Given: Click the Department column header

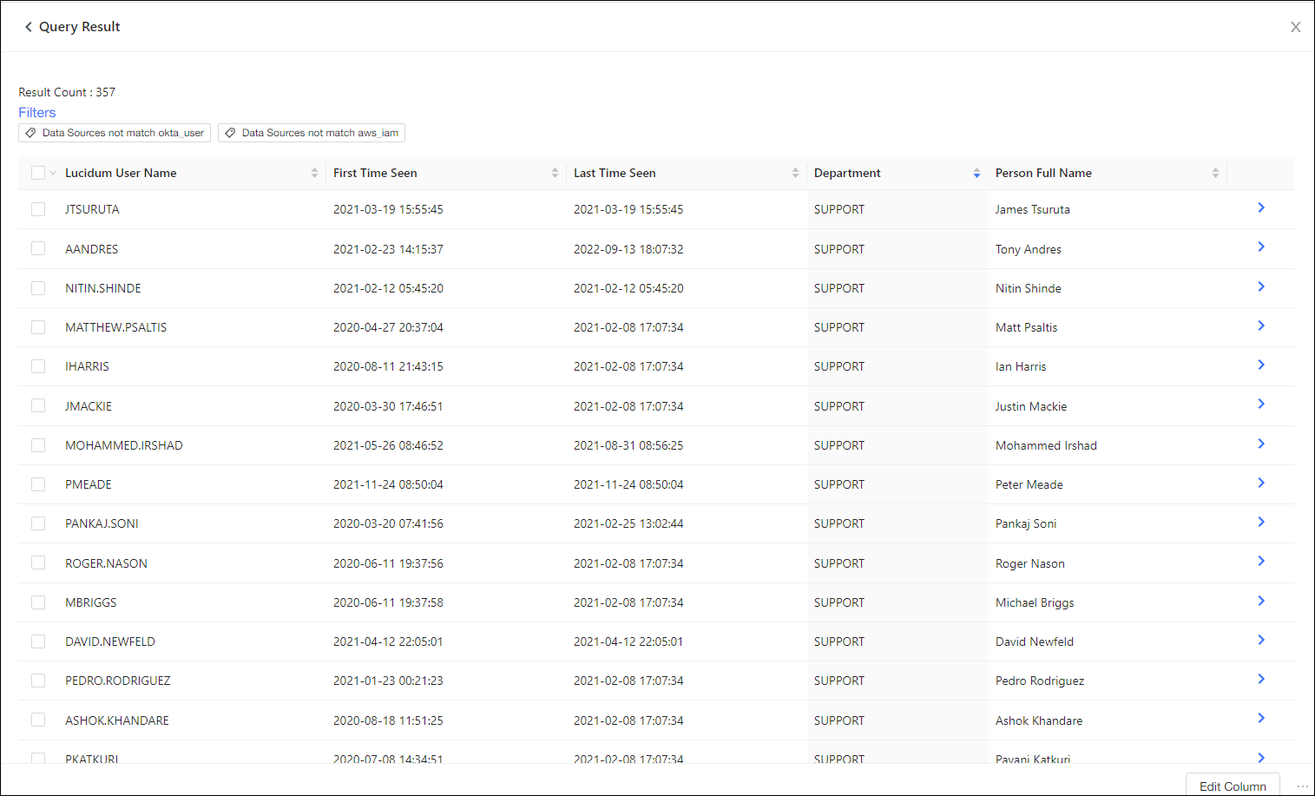Looking at the screenshot, I should 847,173.
